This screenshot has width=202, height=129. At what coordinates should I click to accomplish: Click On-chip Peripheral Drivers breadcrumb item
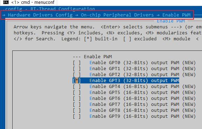117,15
